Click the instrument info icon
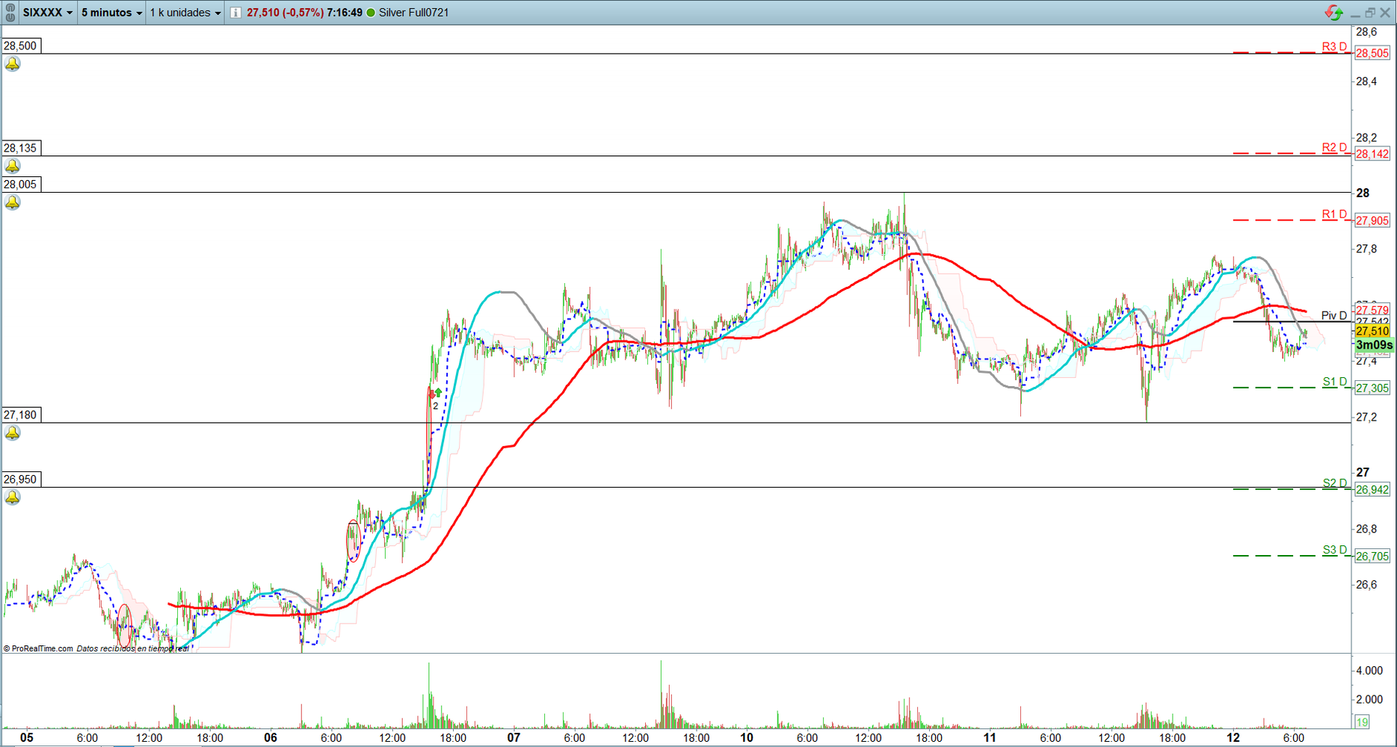This screenshot has height=747, width=1397. pos(235,13)
